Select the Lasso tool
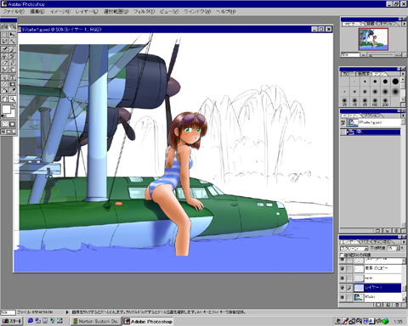 [5, 42]
